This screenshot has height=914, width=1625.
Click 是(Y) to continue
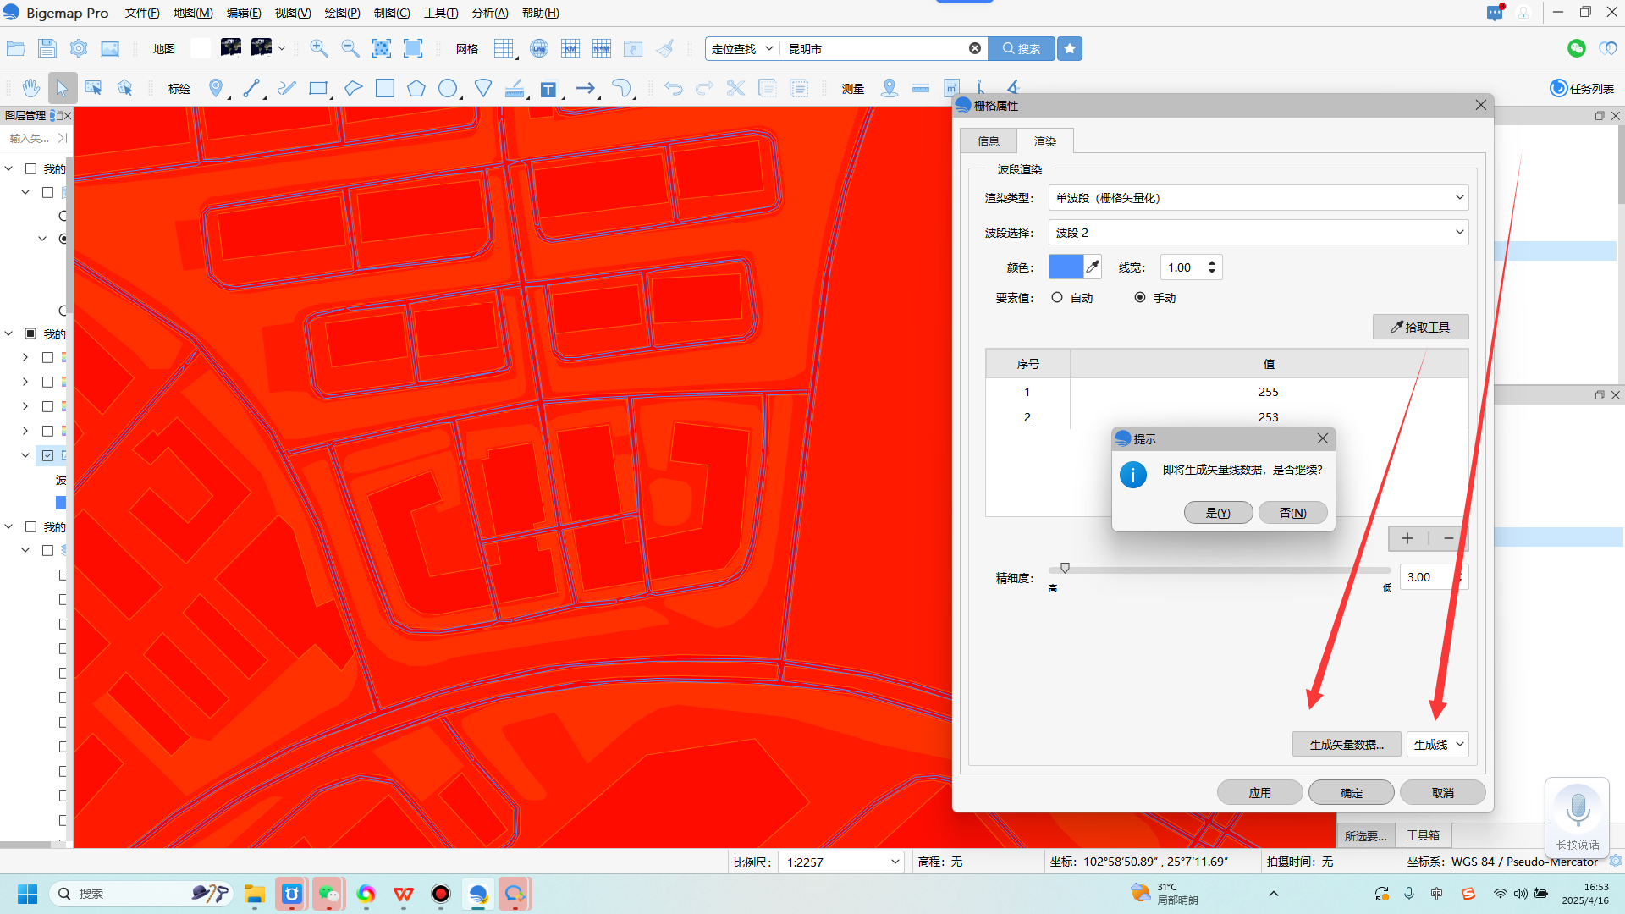1218,513
